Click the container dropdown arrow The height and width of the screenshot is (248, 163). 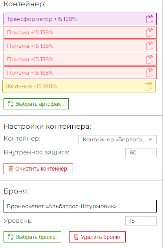coord(150,139)
